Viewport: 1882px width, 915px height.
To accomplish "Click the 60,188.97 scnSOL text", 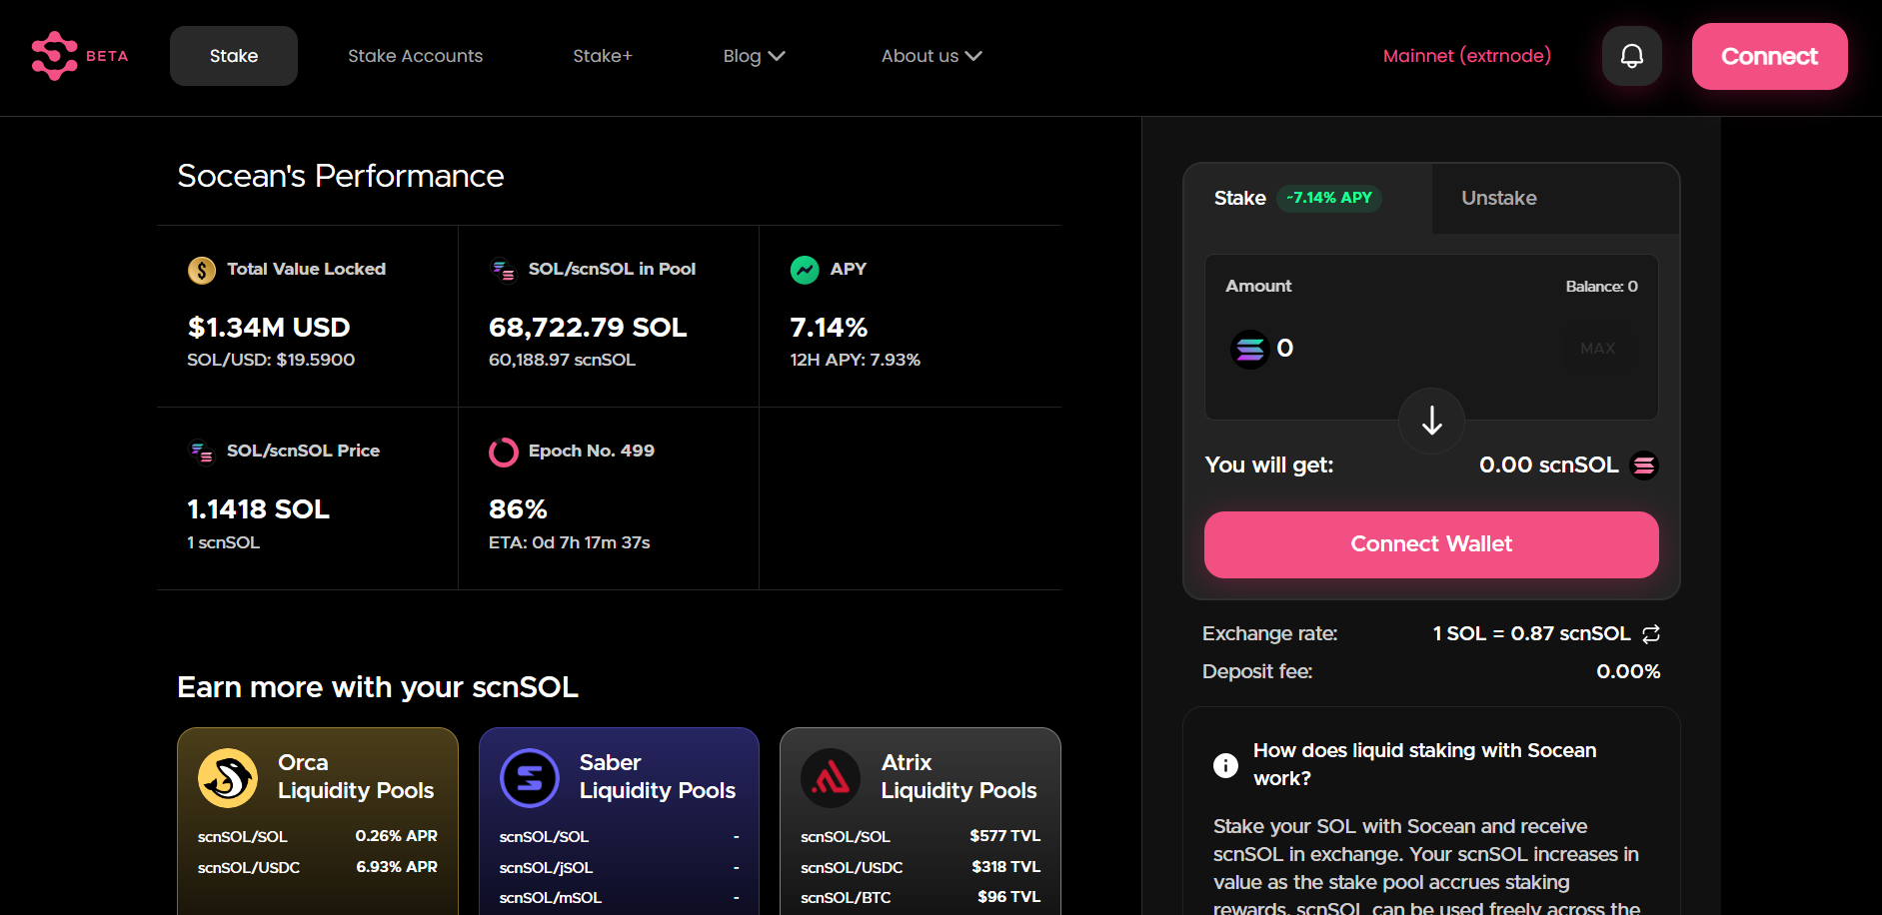I will (562, 360).
